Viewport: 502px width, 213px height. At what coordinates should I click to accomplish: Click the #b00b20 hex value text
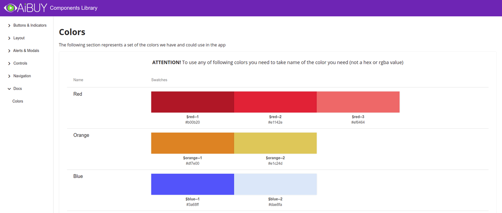(192, 122)
